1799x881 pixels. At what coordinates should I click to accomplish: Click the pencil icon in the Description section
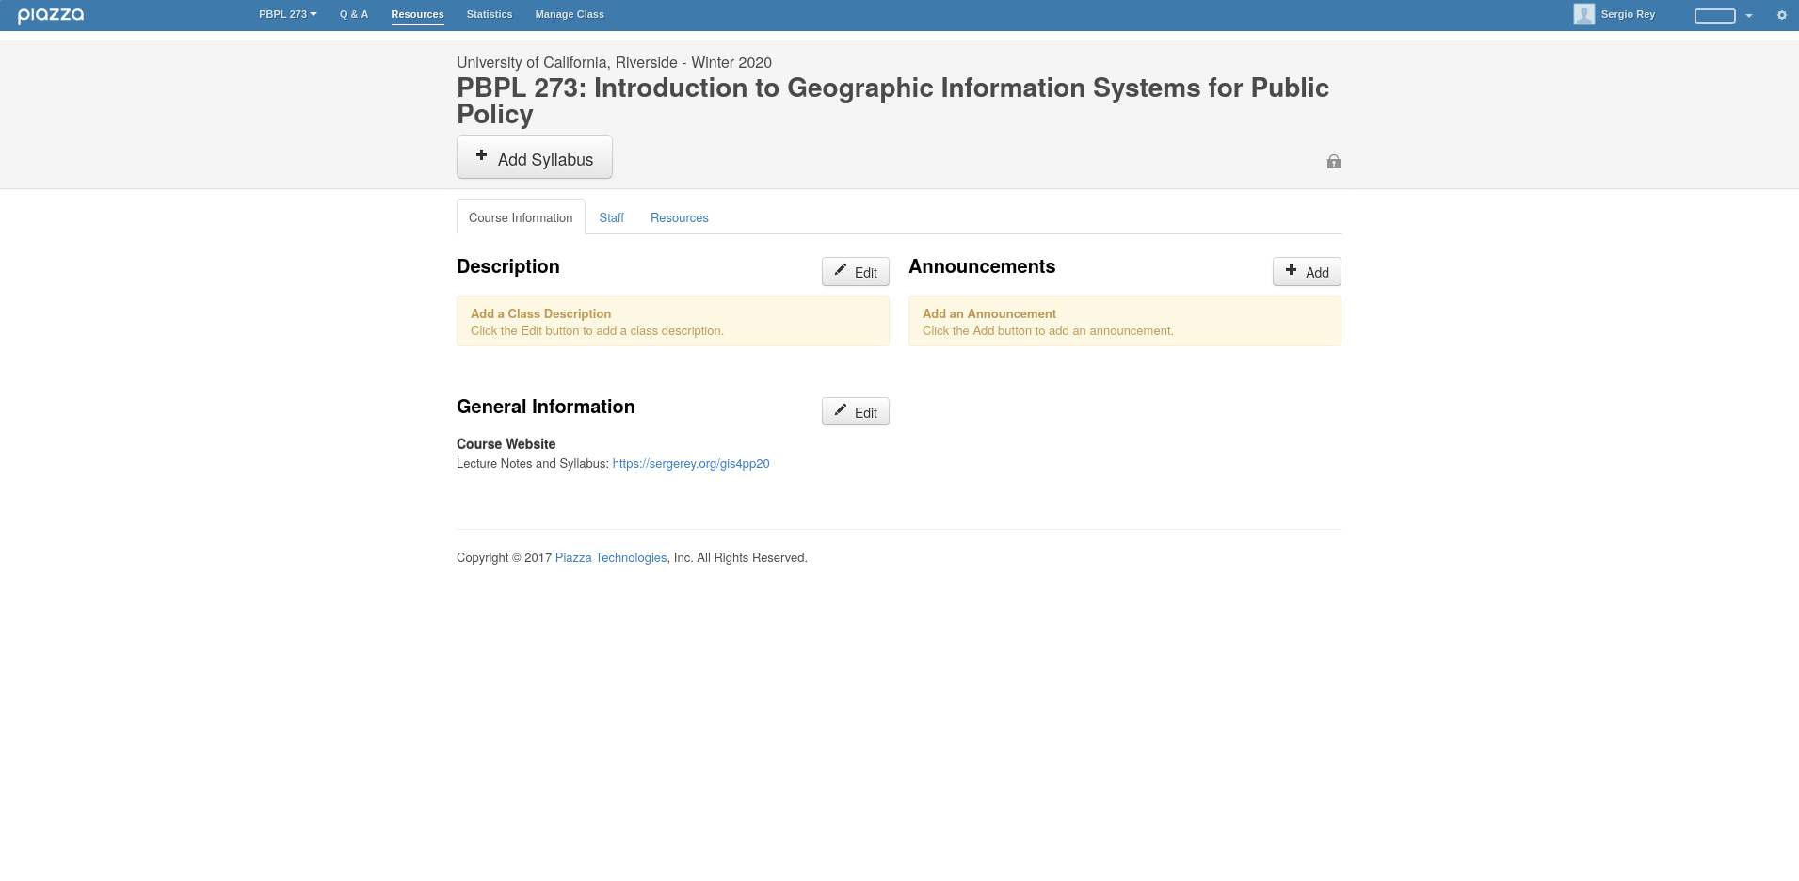click(x=841, y=270)
